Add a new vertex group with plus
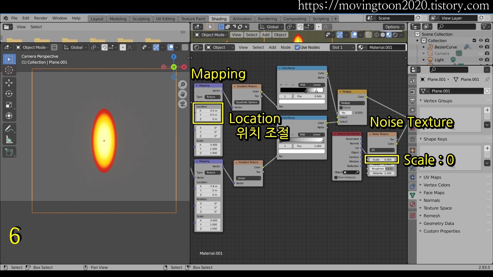Screen dimensions: 493x277 [487, 110]
